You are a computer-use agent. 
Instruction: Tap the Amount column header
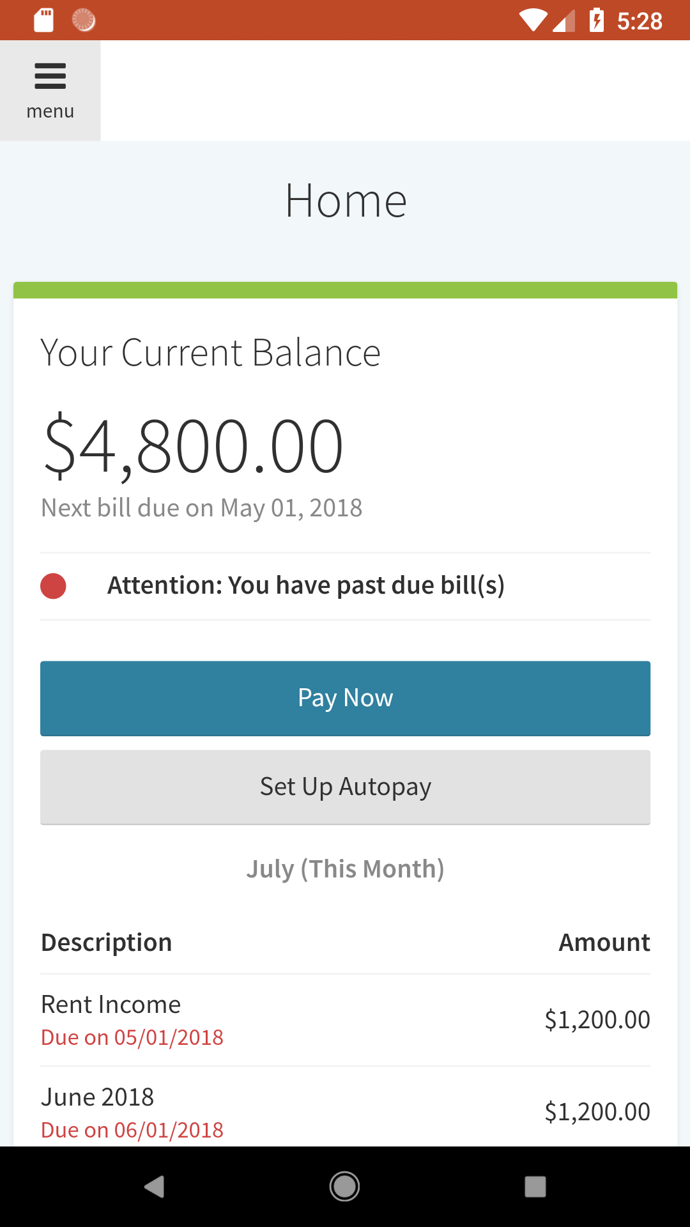604,943
